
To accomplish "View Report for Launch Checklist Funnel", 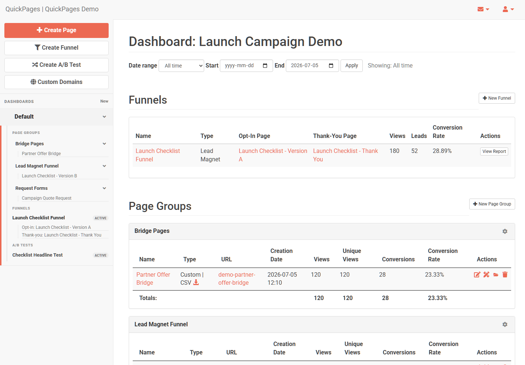I will [494, 151].
